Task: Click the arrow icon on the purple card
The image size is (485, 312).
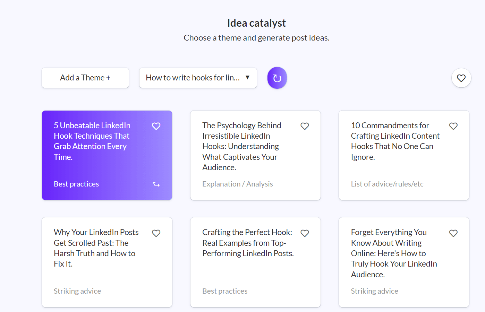Action: [x=156, y=184]
